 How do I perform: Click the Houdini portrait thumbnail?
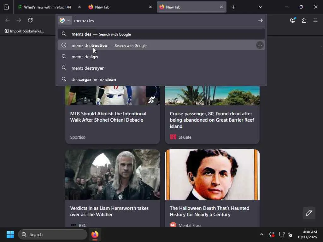click(x=212, y=175)
